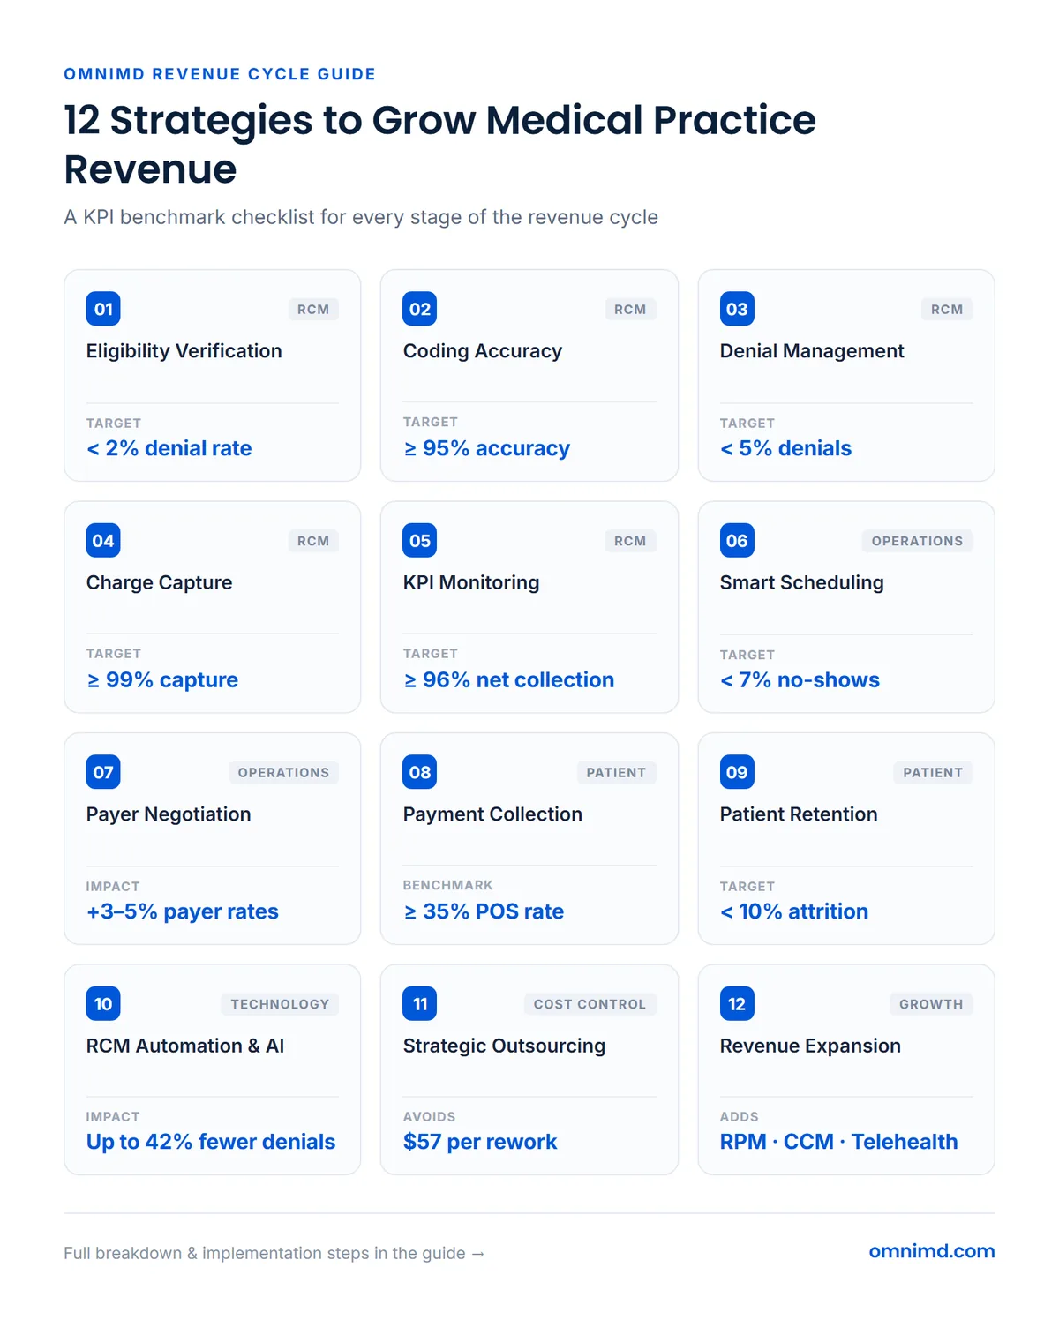This screenshot has width=1059, height=1320.
Task: Click 'Charge Capture' card title
Action: [160, 582]
